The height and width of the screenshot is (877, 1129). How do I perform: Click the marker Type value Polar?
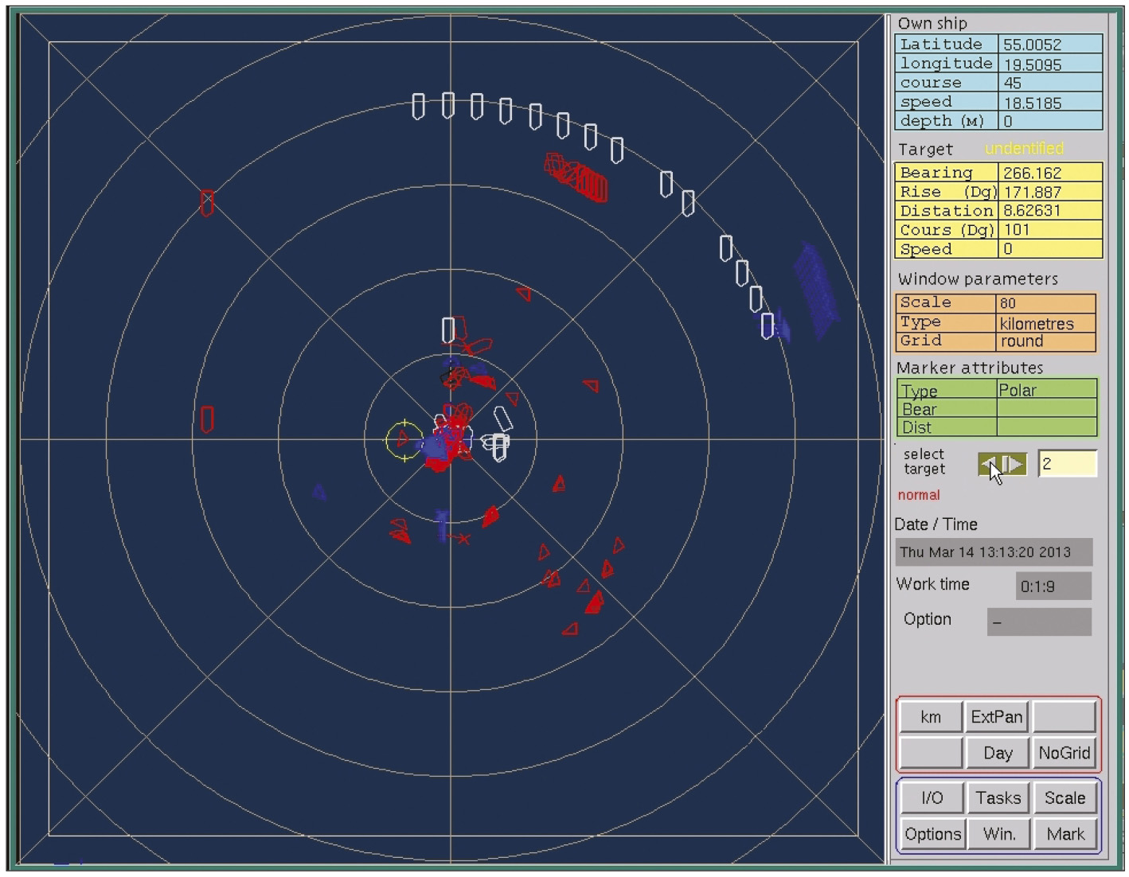point(1046,390)
